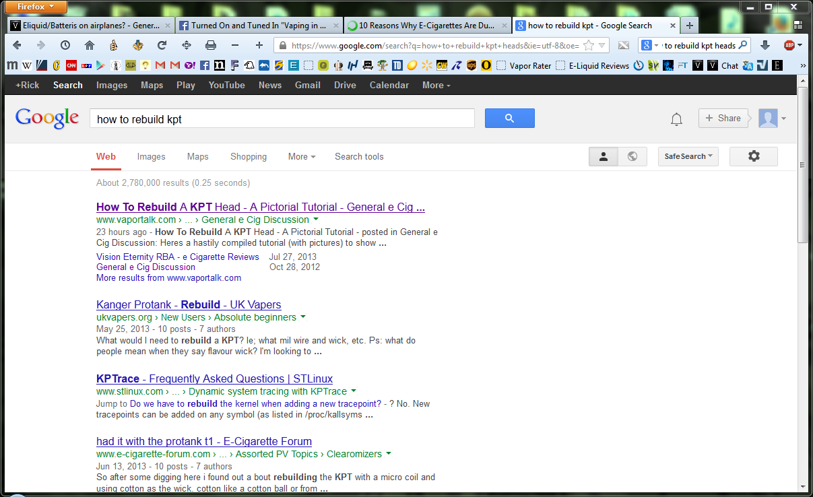Image resolution: width=813 pixels, height=497 pixels.
Task: Expand the More dropdown in the black Google bar
Action: coord(436,85)
